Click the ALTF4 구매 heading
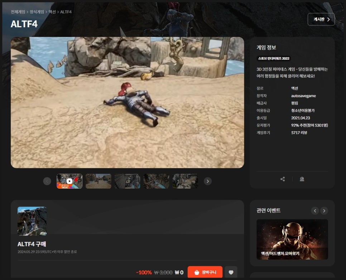 [32, 244]
